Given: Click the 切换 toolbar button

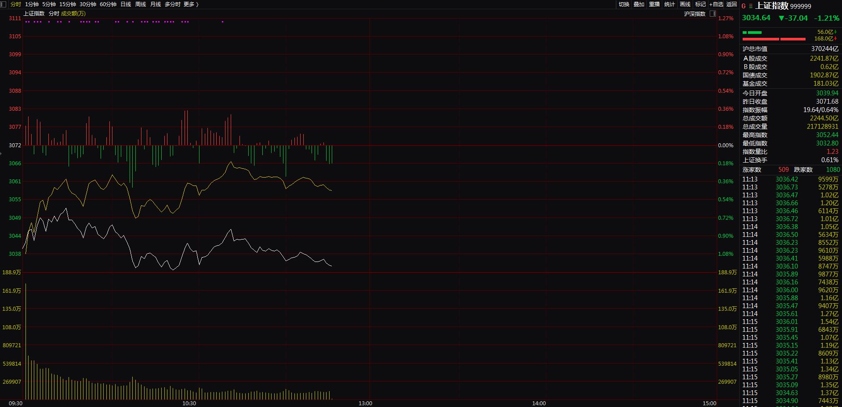Looking at the screenshot, I should (x=624, y=4).
